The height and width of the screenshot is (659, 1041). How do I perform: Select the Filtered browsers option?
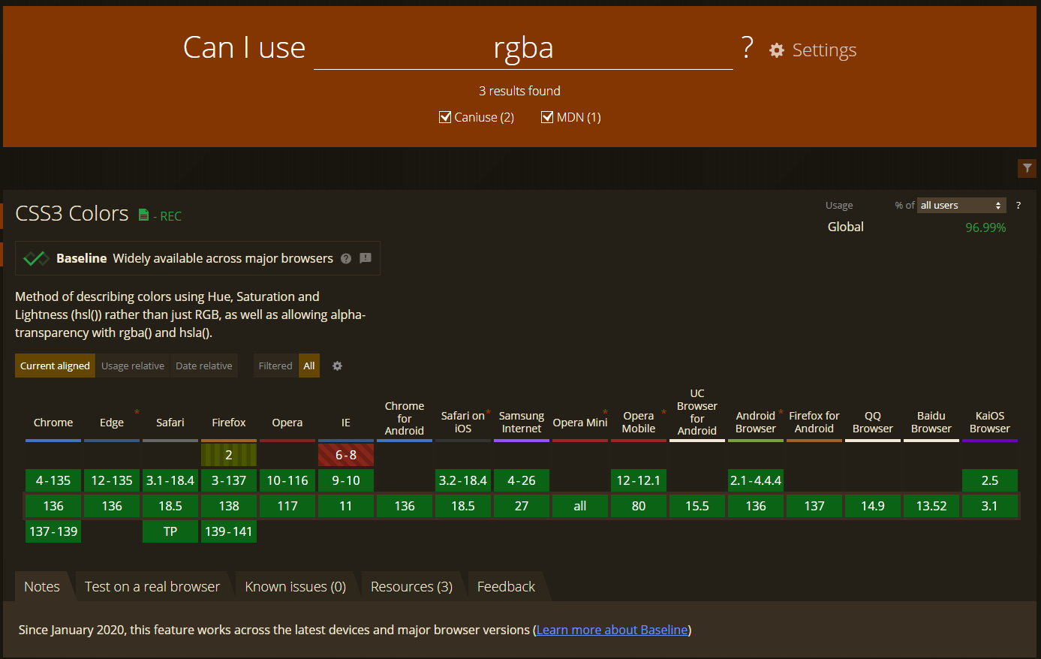pyautogui.click(x=275, y=366)
